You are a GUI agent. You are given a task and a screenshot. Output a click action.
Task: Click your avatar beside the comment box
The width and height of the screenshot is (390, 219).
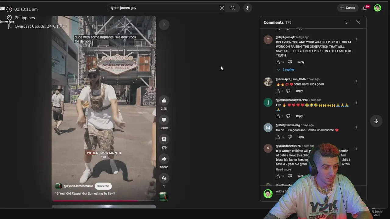click(x=268, y=193)
